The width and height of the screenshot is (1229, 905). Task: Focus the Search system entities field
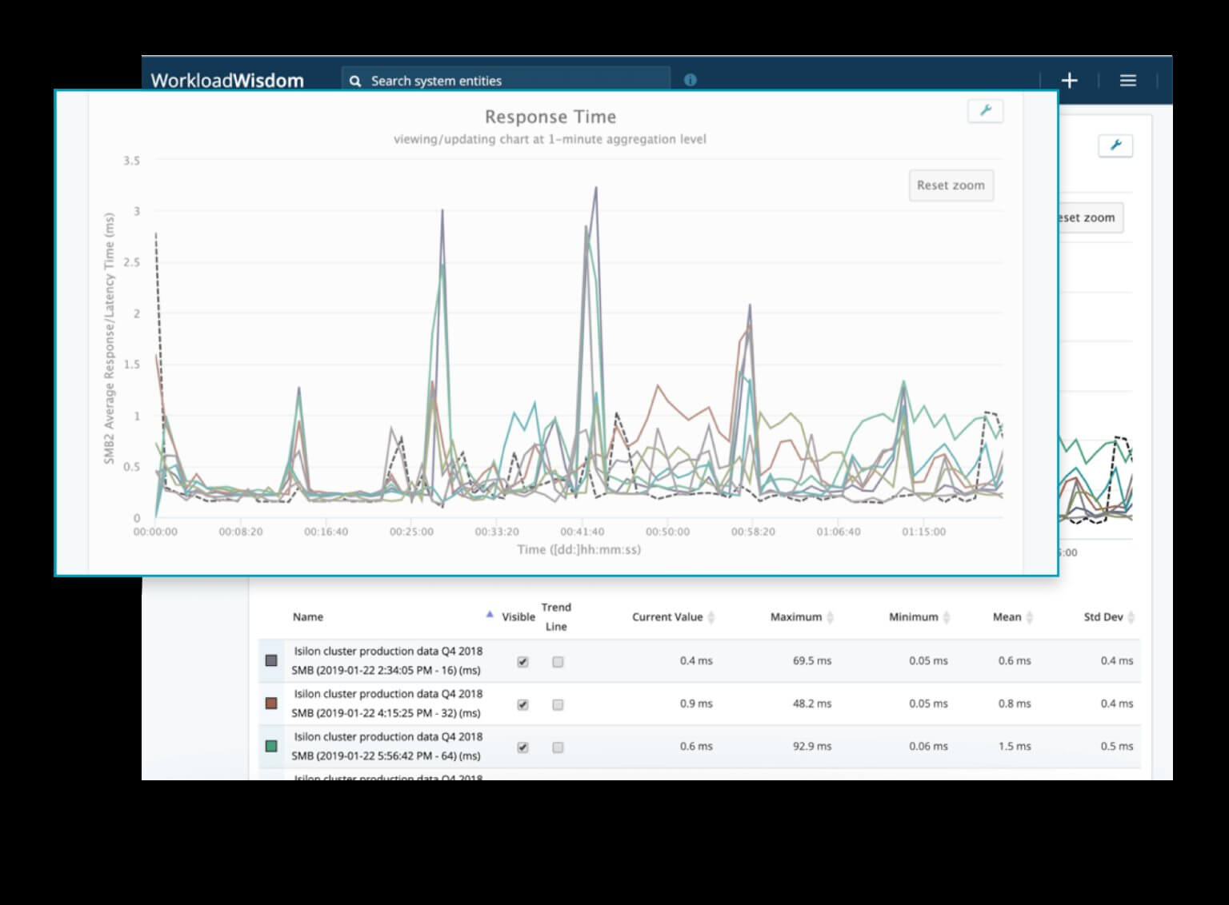tap(512, 81)
